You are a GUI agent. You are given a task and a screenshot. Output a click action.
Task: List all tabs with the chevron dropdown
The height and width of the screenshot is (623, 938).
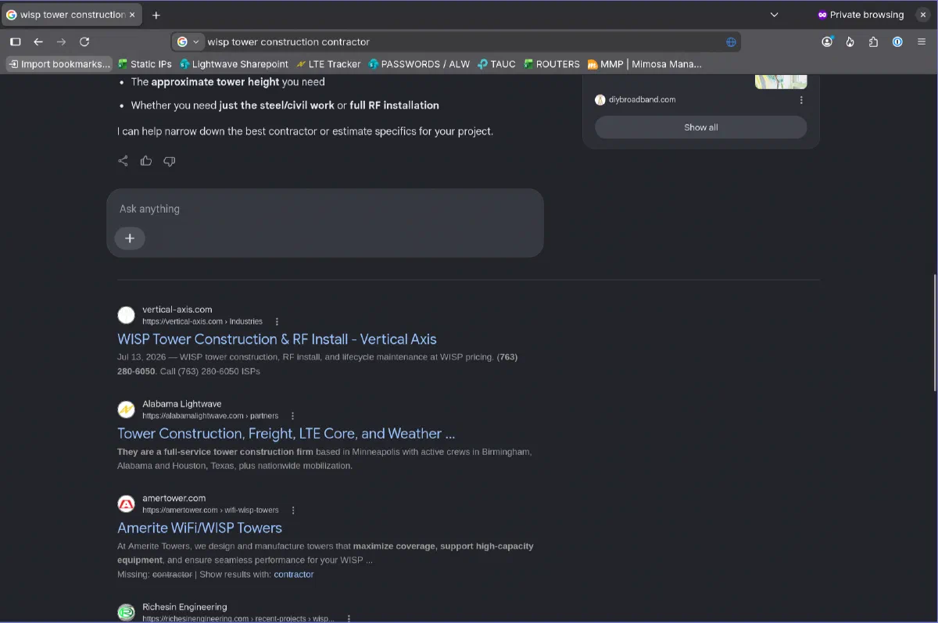(x=774, y=15)
